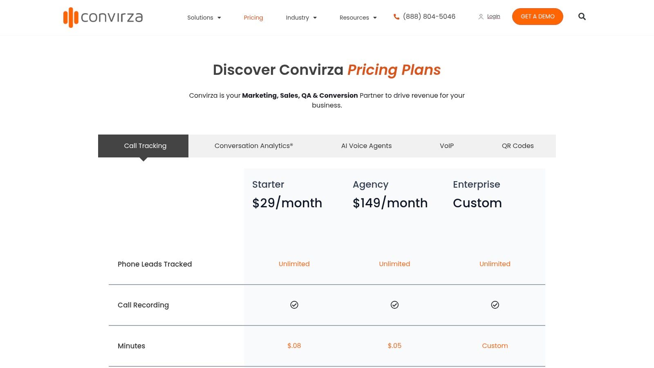Click the Login link
This screenshot has height=368, width=654.
pyautogui.click(x=493, y=16)
